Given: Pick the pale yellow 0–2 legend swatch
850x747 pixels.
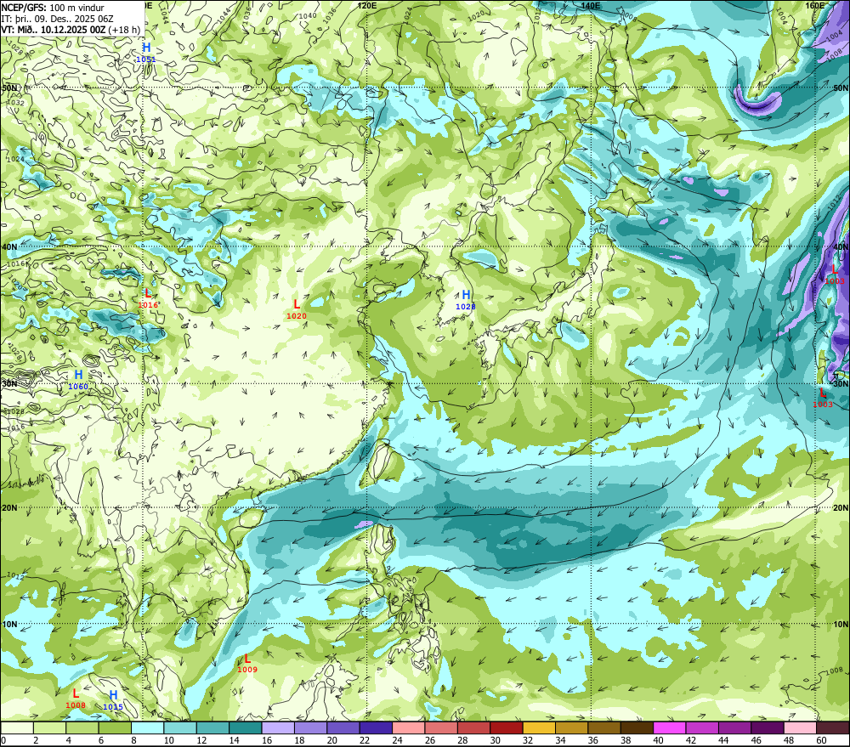Looking at the screenshot, I should pyautogui.click(x=17, y=727).
